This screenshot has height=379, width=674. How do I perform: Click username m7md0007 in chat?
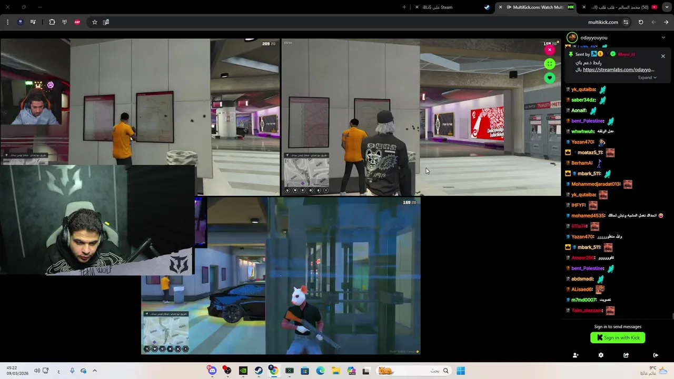tap(584, 300)
